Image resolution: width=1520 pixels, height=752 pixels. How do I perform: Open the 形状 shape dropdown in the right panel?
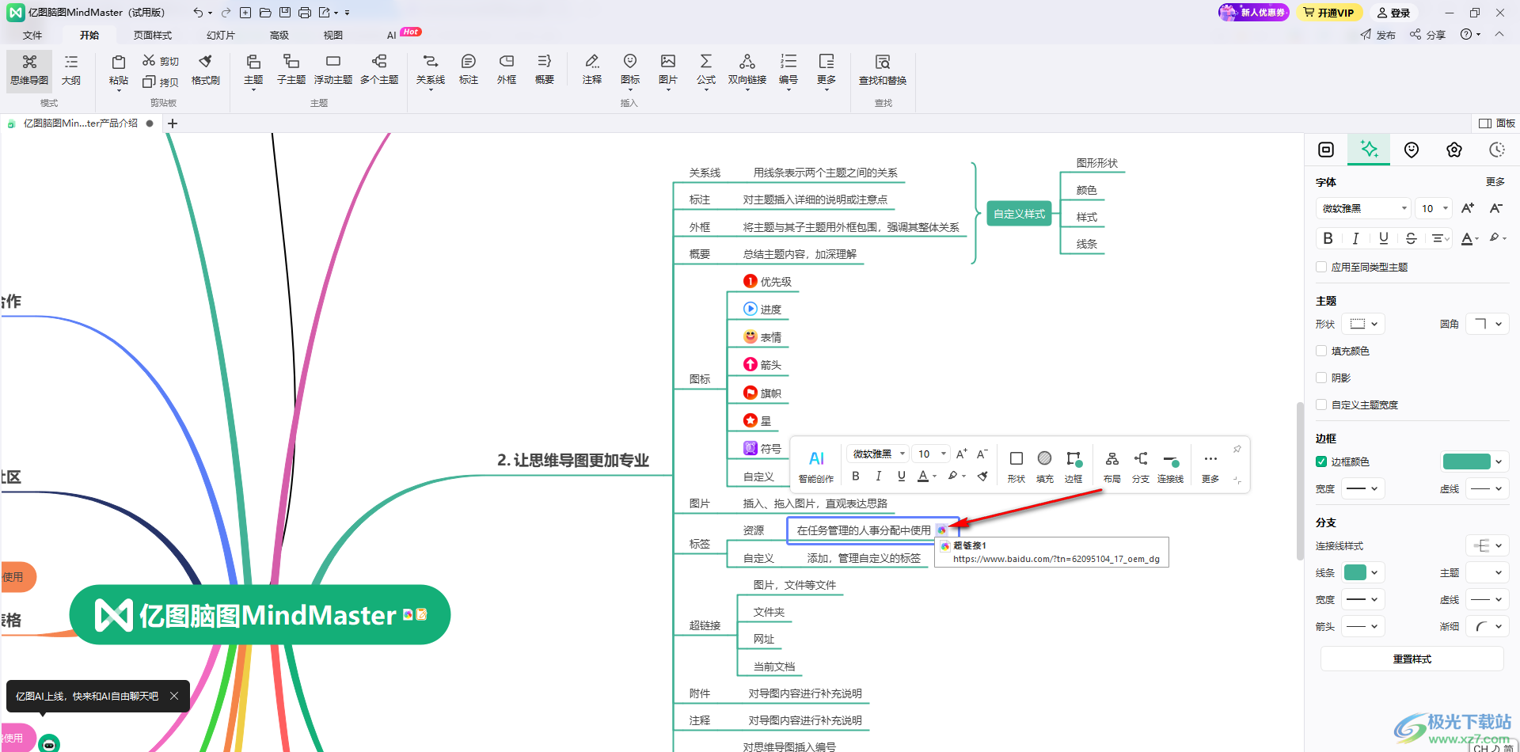click(x=1363, y=324)
